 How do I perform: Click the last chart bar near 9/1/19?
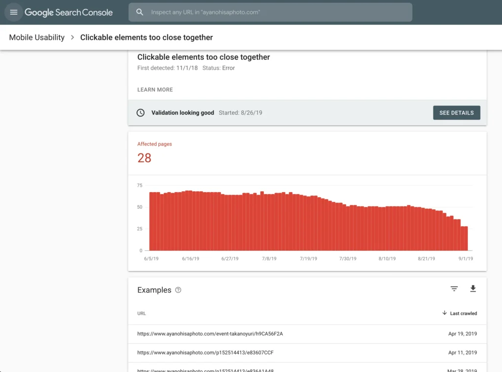coord(466,239)
